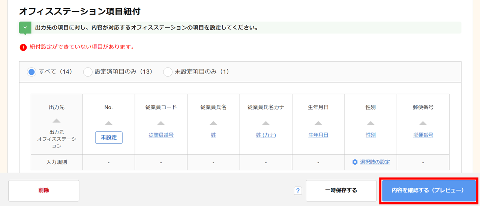This screenshot has height=206, width=480.
Task: Click the arrow icon under 従業員氏名 column
Action: [213, 123]
